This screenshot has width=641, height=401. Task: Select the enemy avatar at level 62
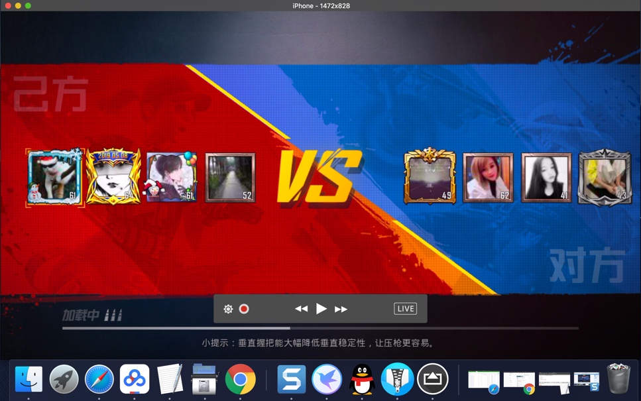coord(487,177)
